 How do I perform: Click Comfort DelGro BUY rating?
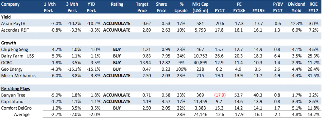pyautogui.click(x=117, y=108)
